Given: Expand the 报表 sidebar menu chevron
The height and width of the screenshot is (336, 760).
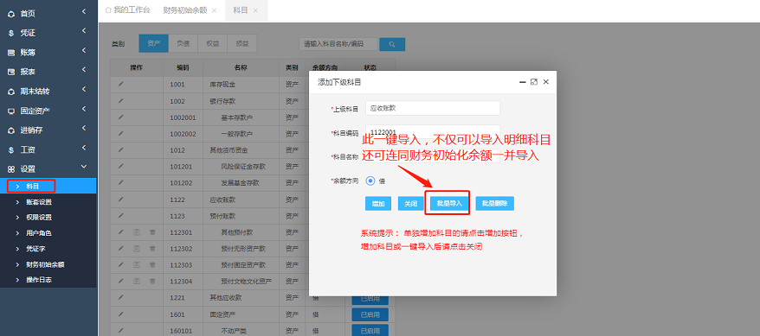Looking at the screenshot, I should pyautogui.click(x=84, y=70).
